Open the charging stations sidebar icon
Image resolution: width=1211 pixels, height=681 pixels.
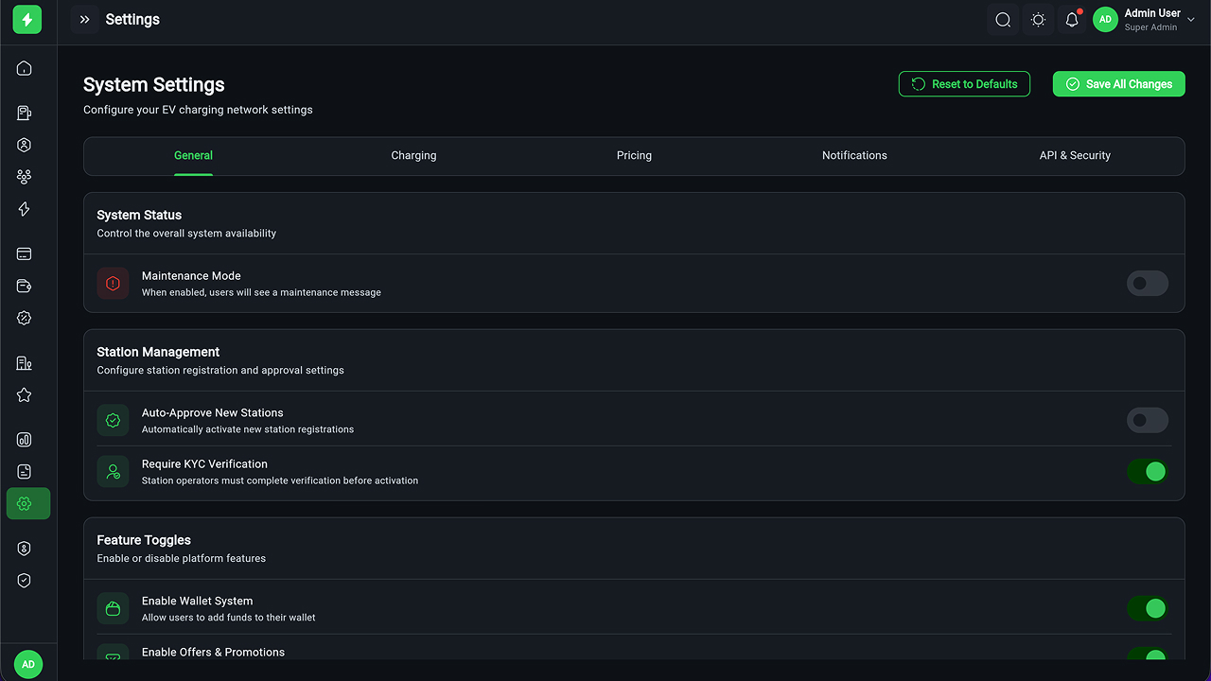coord(25,113)
